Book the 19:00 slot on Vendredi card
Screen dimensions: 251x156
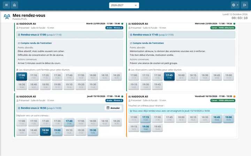pos(228,118)
